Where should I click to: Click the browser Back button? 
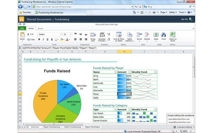coord(21,7)
